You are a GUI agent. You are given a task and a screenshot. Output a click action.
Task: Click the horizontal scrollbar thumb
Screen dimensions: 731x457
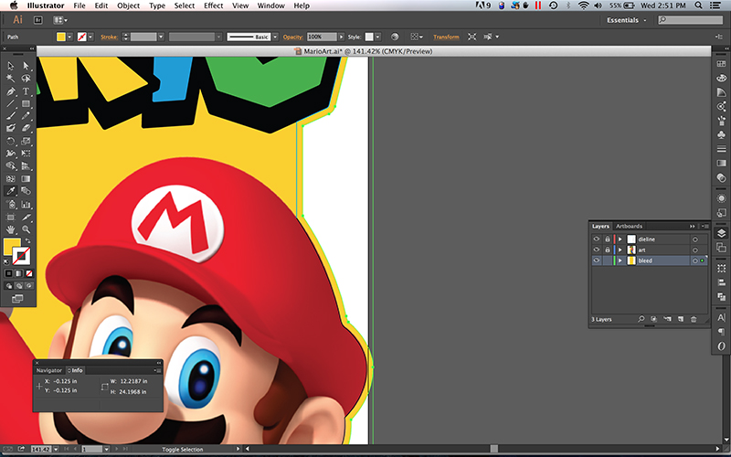point(493,449)
